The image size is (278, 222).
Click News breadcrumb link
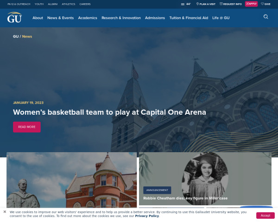[x=27, y=37]
